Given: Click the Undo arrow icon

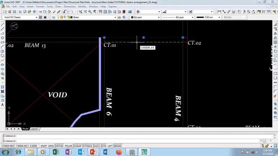Looking at the screenshot, I should [x=65, y=12].
